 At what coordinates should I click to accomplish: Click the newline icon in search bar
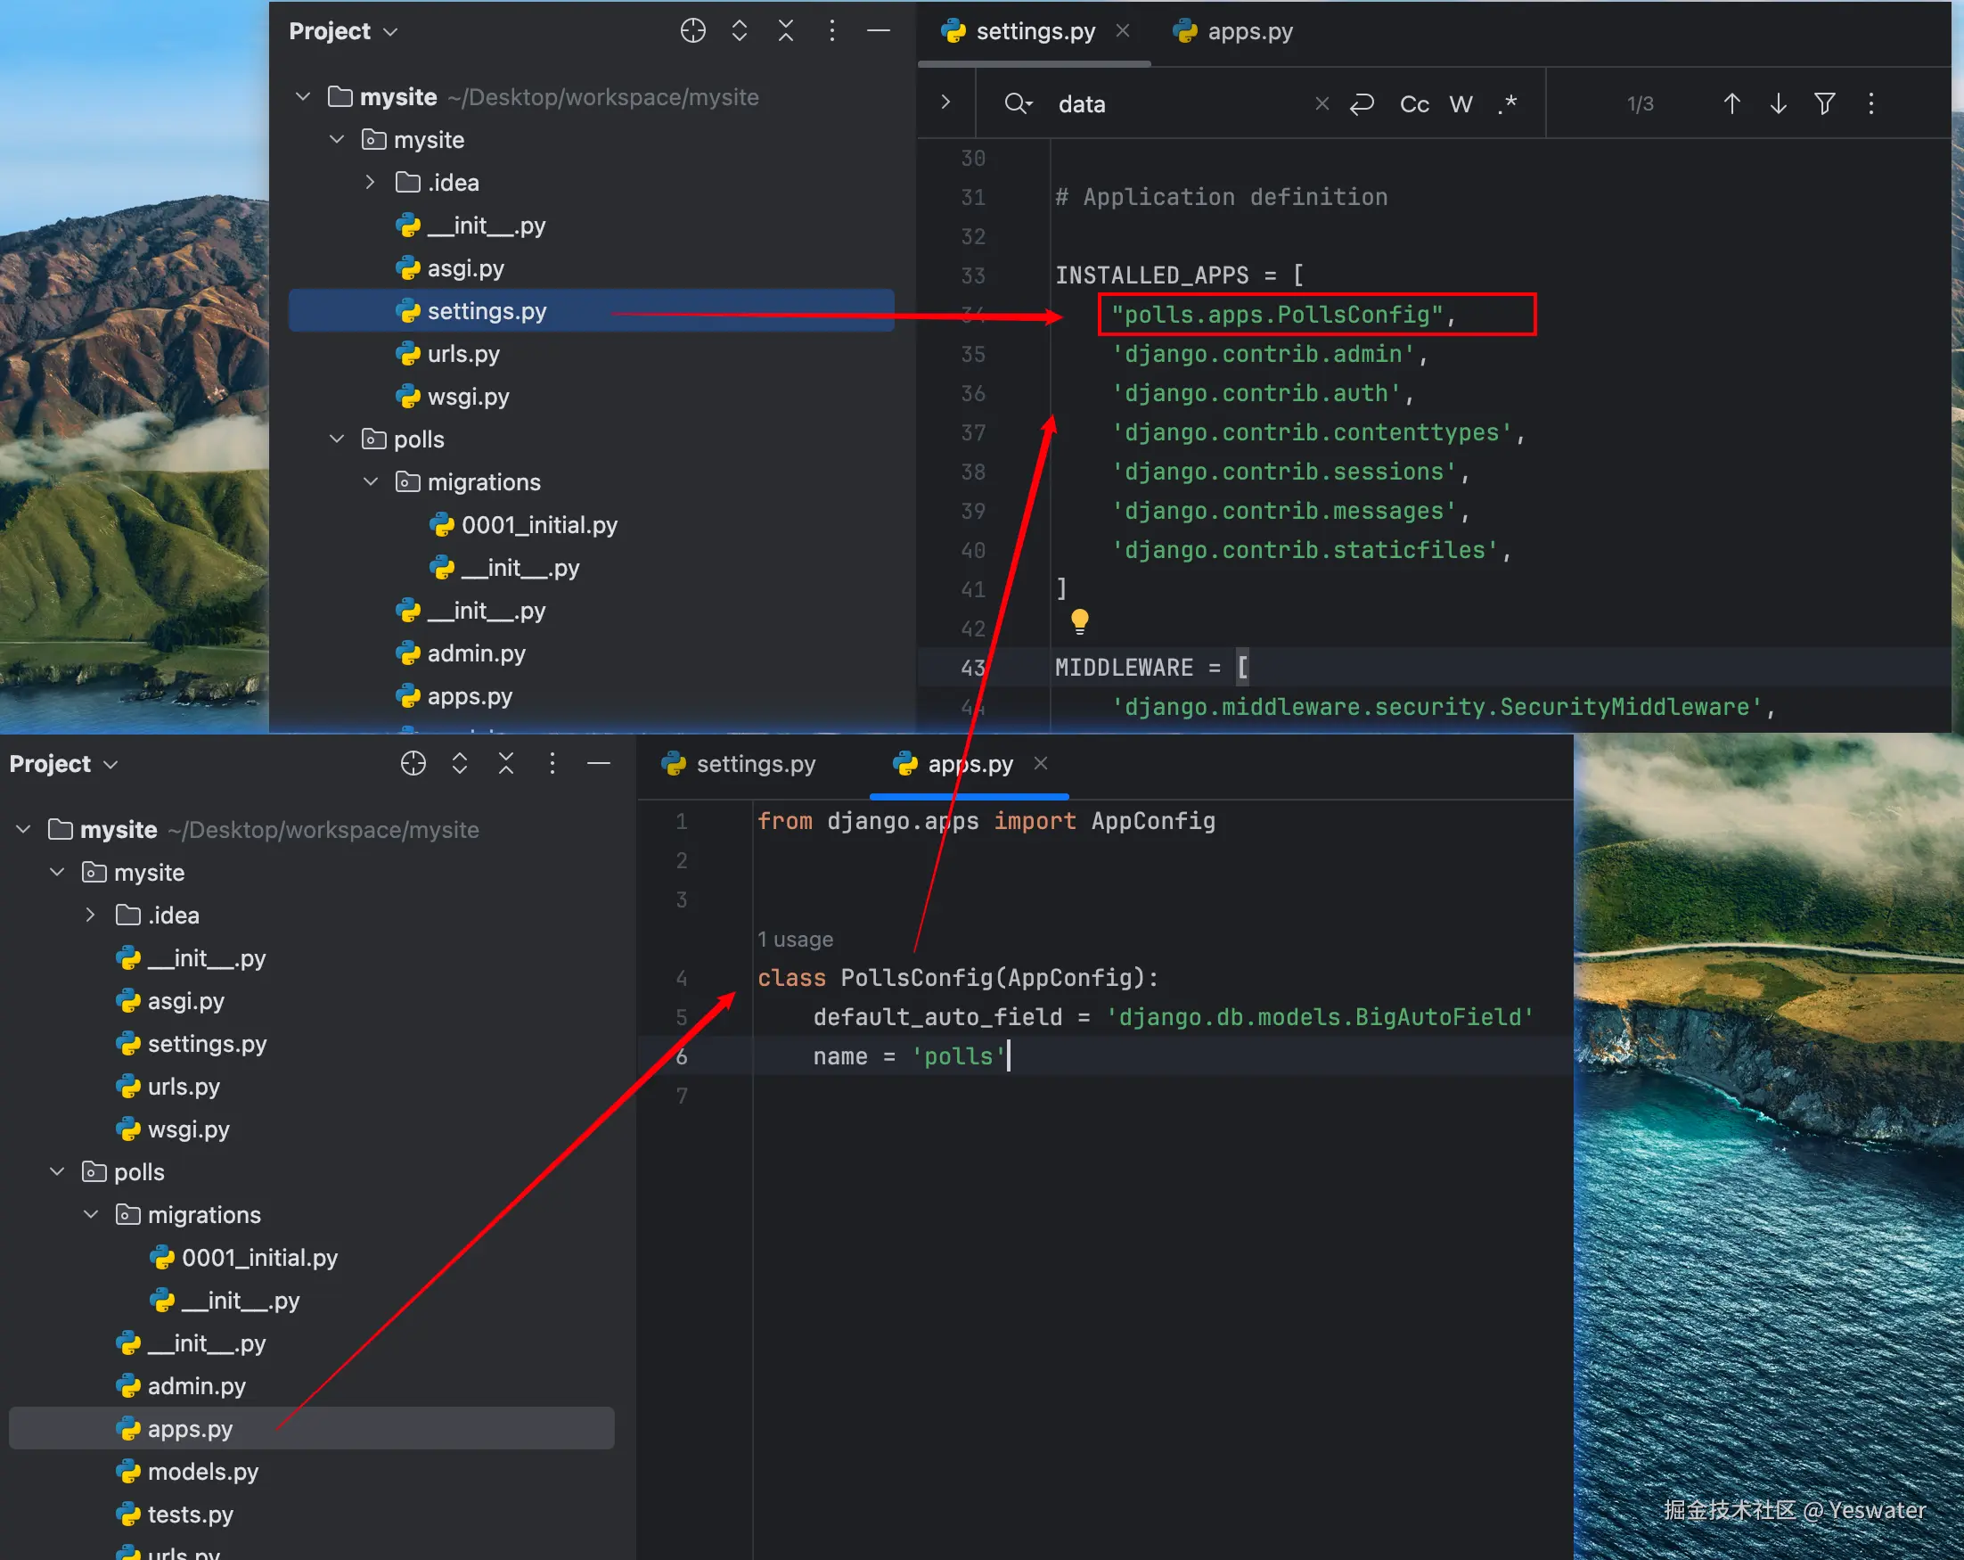coord(1362,104)
